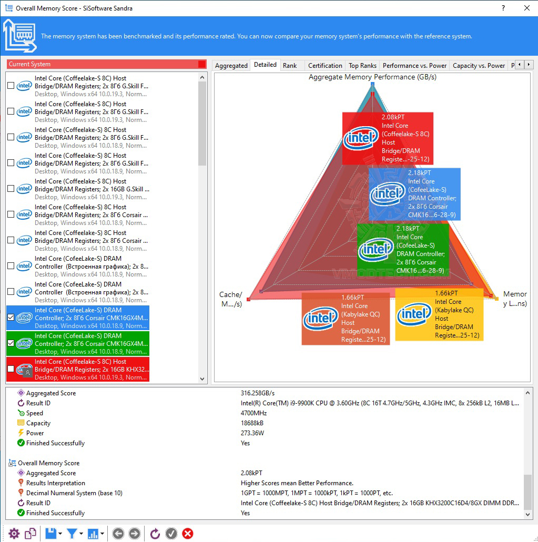Click the Speed row icon
The image size is (538, 542).
pos(21,413)
